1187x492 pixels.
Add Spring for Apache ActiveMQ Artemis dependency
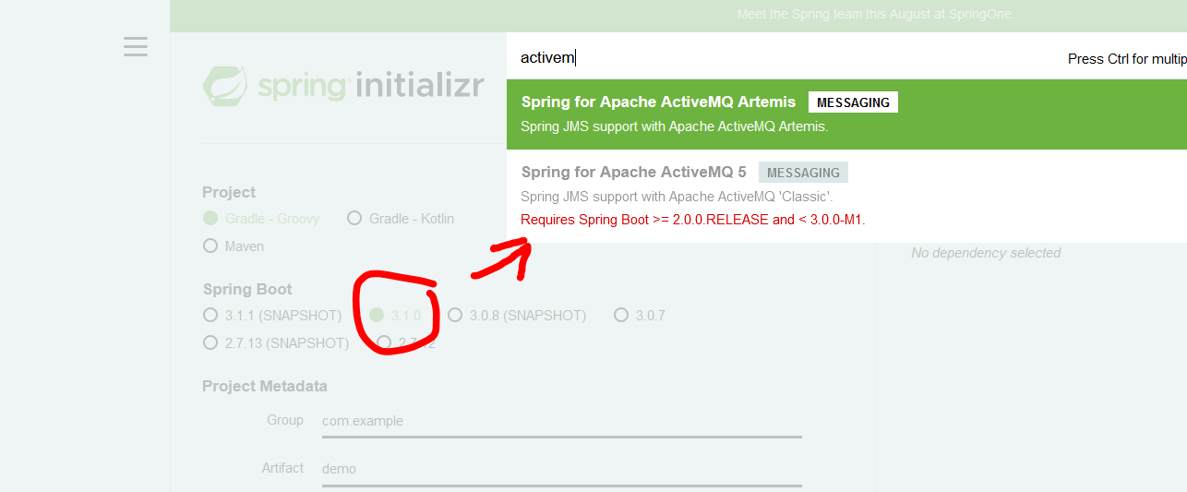click(846, 114)
